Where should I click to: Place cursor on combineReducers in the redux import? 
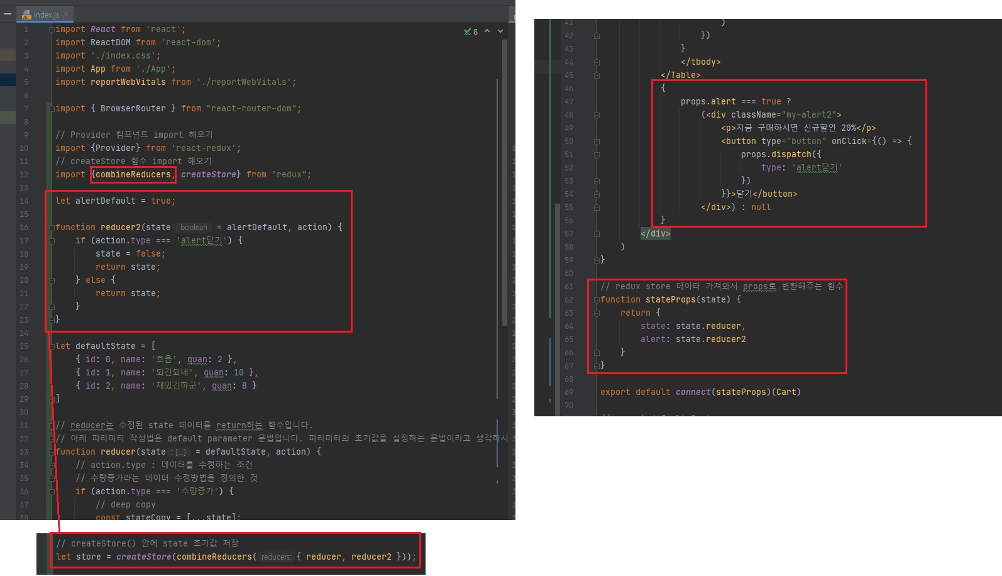[133, 175]
